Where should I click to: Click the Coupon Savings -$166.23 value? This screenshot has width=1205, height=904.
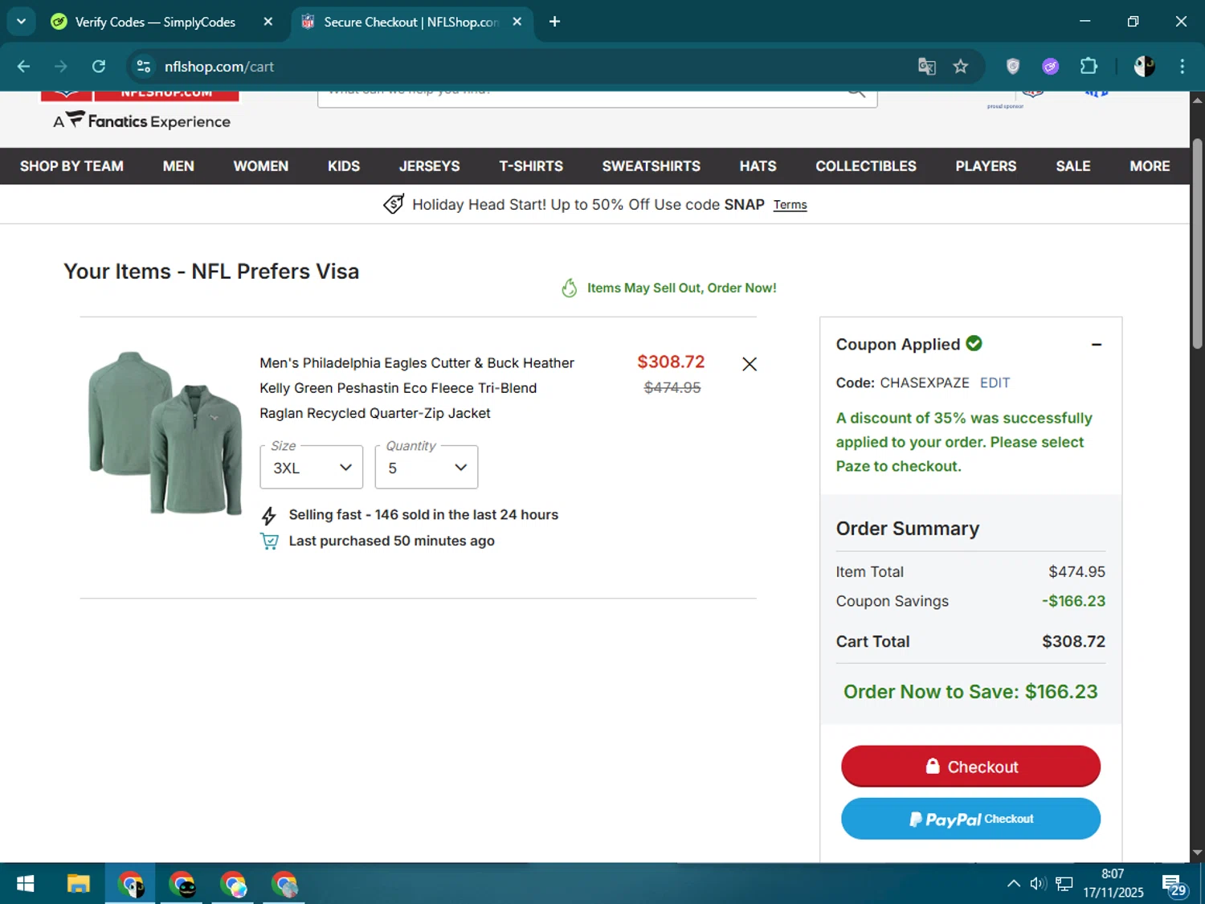[1073, 601]
